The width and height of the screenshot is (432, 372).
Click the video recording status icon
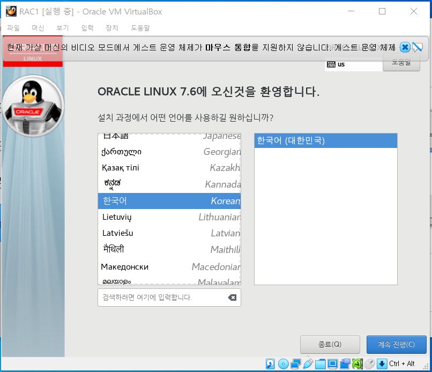[345, 364]
